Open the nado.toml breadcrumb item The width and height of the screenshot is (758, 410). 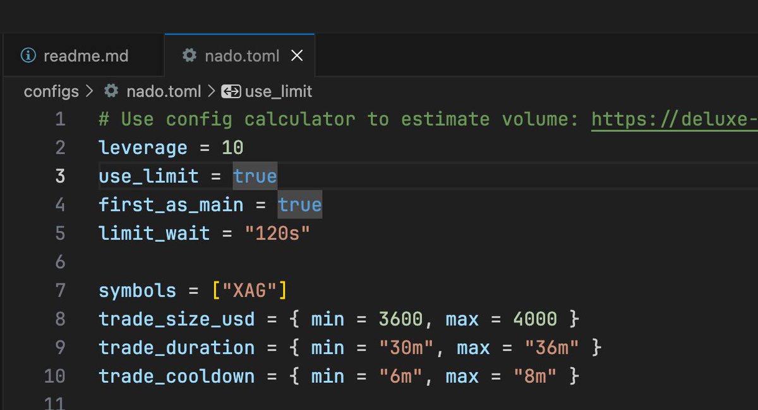164,91
